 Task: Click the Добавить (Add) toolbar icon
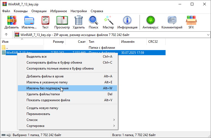(12, 21)
